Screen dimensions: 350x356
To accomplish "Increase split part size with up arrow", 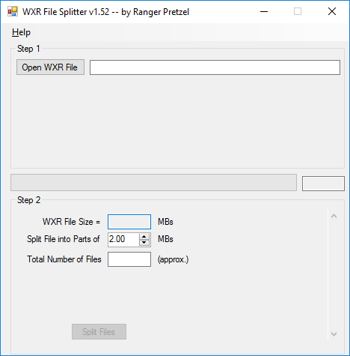I will click(x=144, y=236).
